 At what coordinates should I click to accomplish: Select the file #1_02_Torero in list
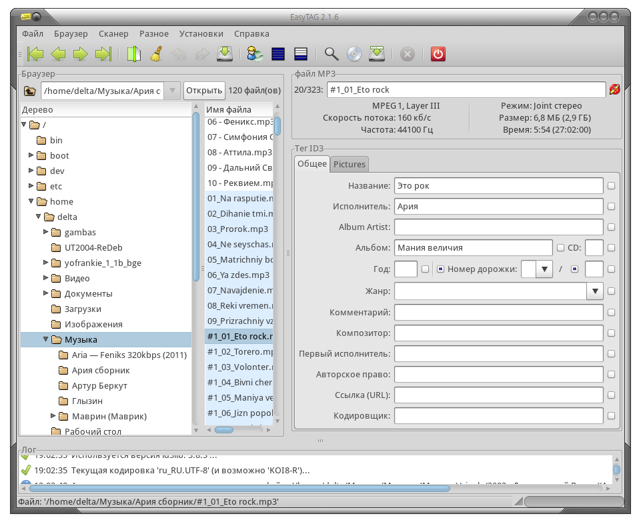(x=239, y=351)
